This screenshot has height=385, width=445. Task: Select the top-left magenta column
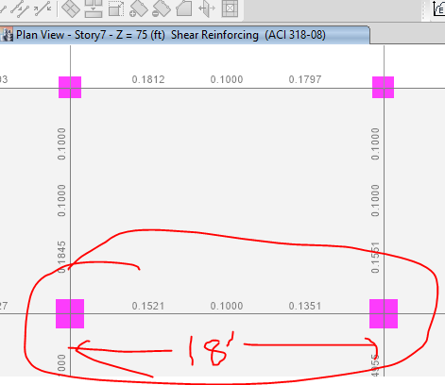tap(70, 87)
